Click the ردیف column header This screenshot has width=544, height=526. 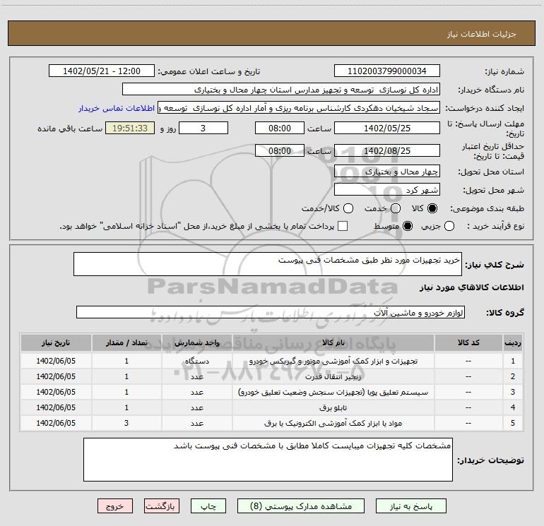coord(513,343)
